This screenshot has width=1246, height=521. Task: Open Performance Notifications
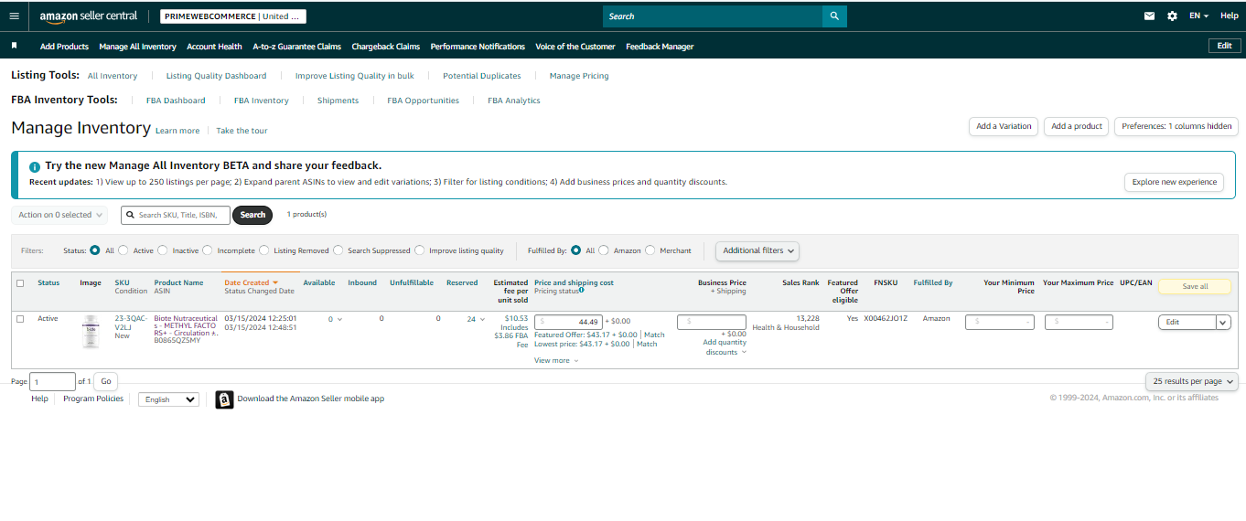tap(478, 47)
